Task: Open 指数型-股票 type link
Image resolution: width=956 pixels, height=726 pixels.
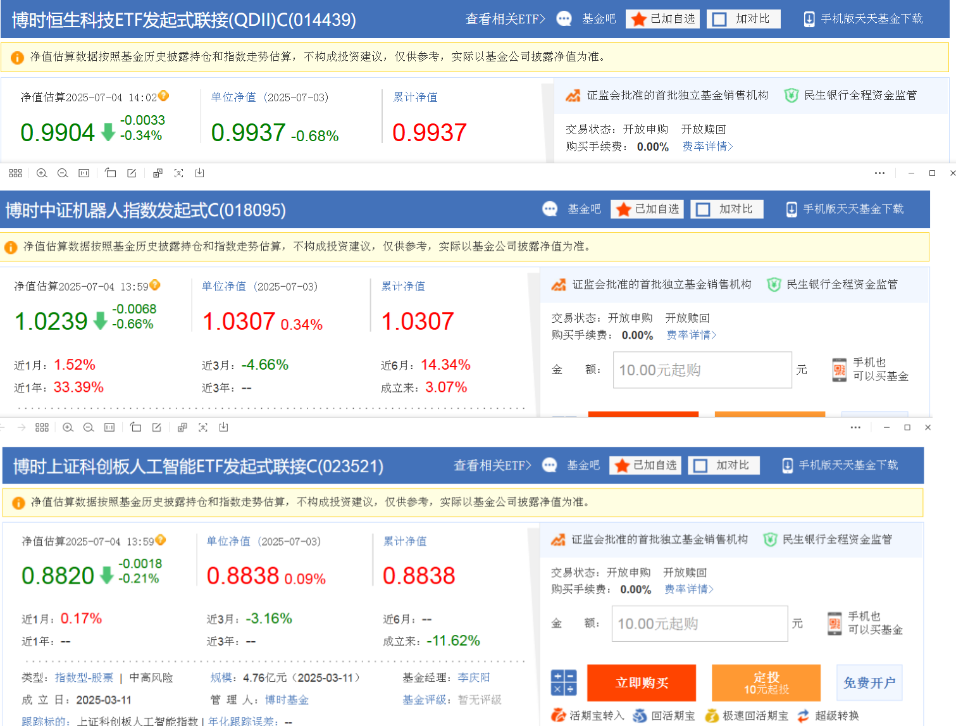Action: tap(84, 677)
